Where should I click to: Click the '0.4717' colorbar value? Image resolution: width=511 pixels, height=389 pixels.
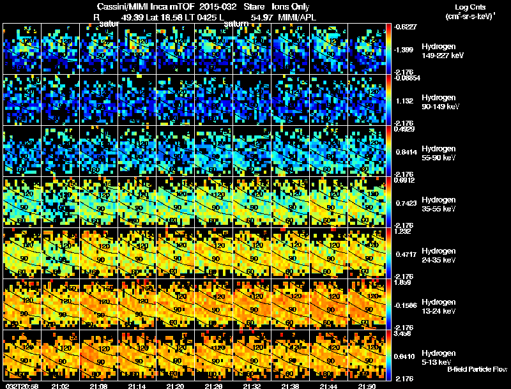pos(406,254)
